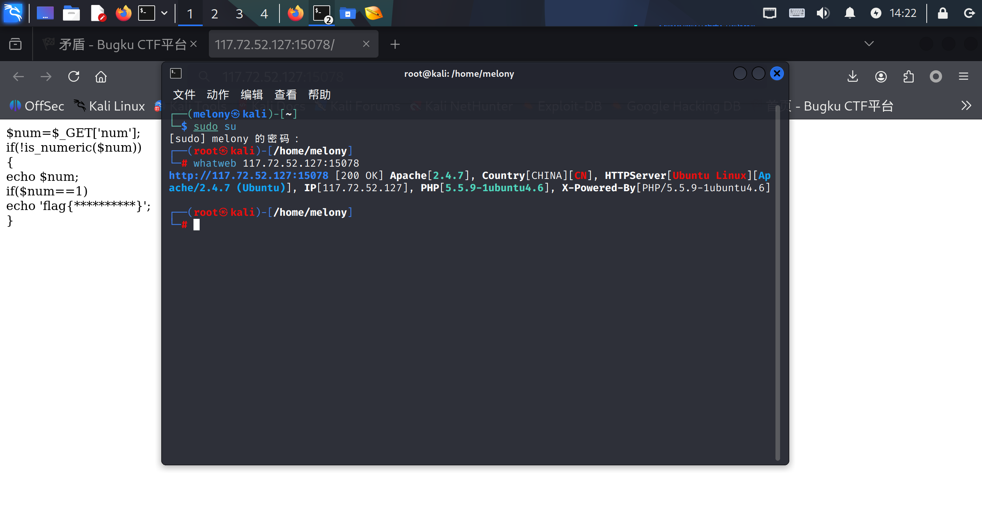Open the 文件 menu in terminal

click(184, 94)
